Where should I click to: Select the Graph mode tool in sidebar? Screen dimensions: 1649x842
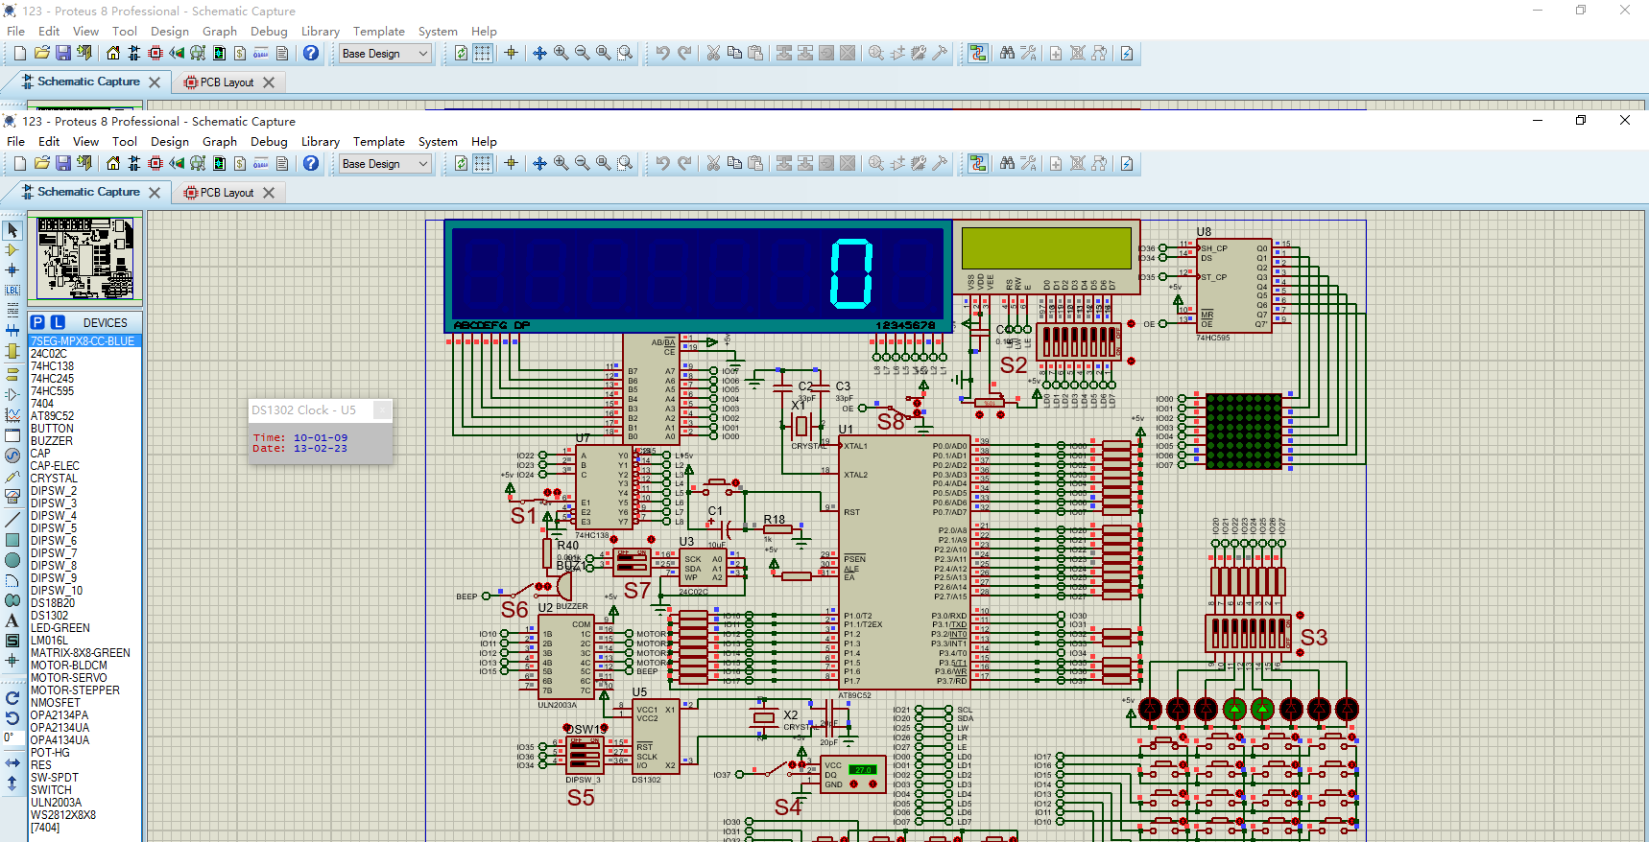coord(12,415)
